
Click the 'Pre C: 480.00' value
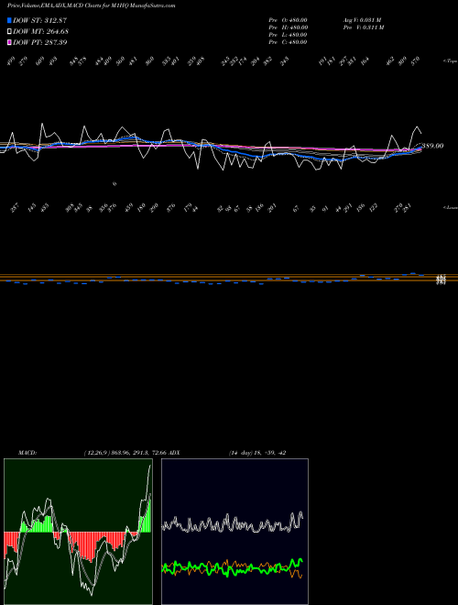(x=288, y=42)
